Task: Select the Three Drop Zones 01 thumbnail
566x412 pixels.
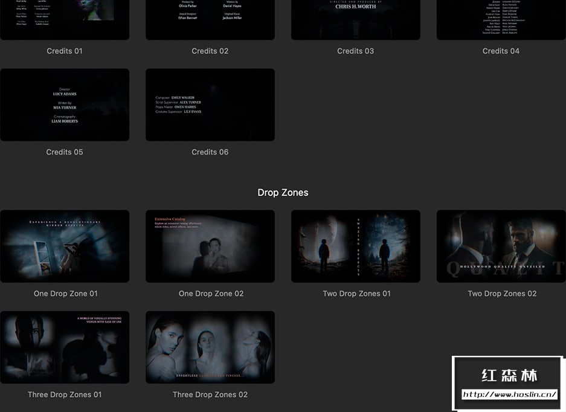Action: (x=65, y=347)
